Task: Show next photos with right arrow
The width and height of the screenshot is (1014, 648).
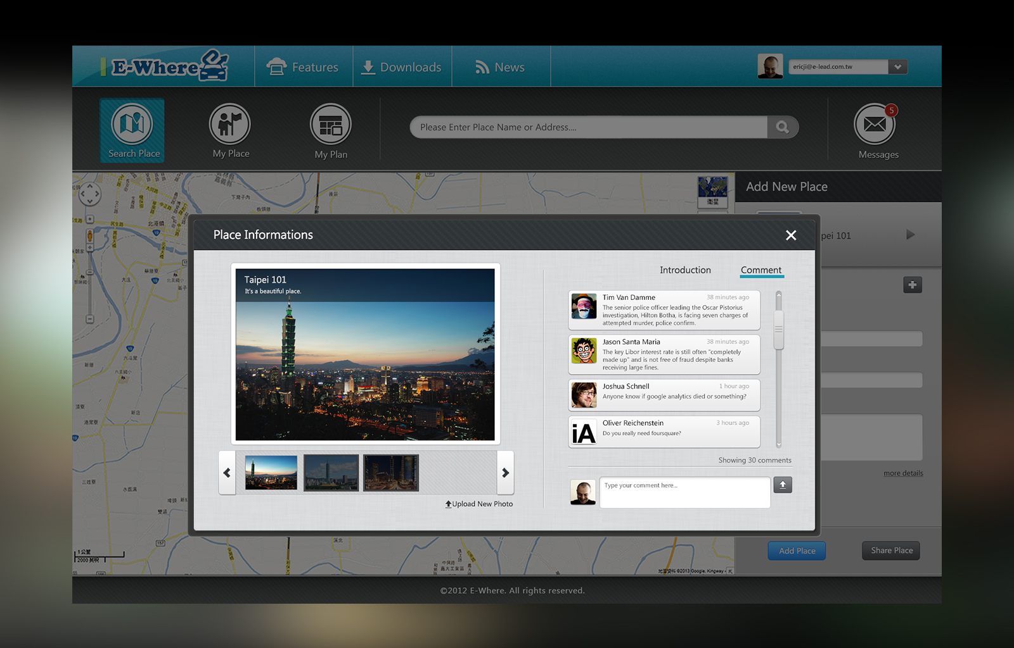Action: (505, 473)
